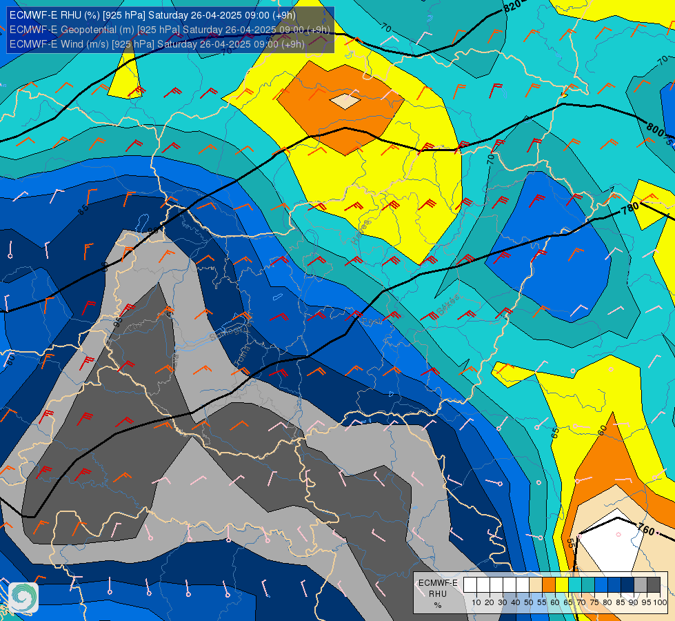The image size is (675, 621).
Task: Click the green swirl logo icon
Action: (23, 598)
